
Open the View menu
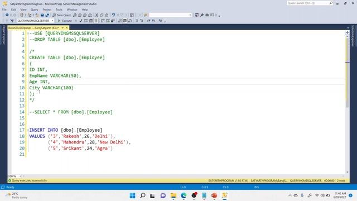(23, 9)
